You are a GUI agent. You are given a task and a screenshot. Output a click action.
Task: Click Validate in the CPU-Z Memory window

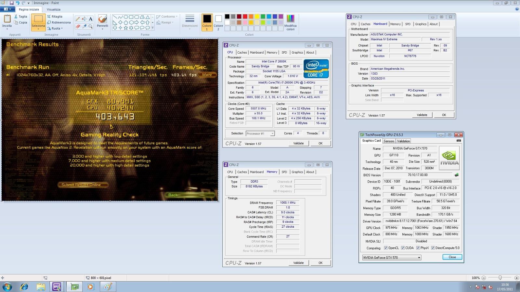coord(298,263)
